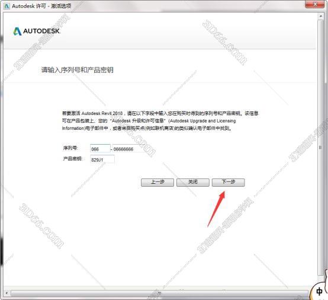Screen dimensions: 328x300
Task: Focus the serial number prefix field 066
Action: coord(100,149)
